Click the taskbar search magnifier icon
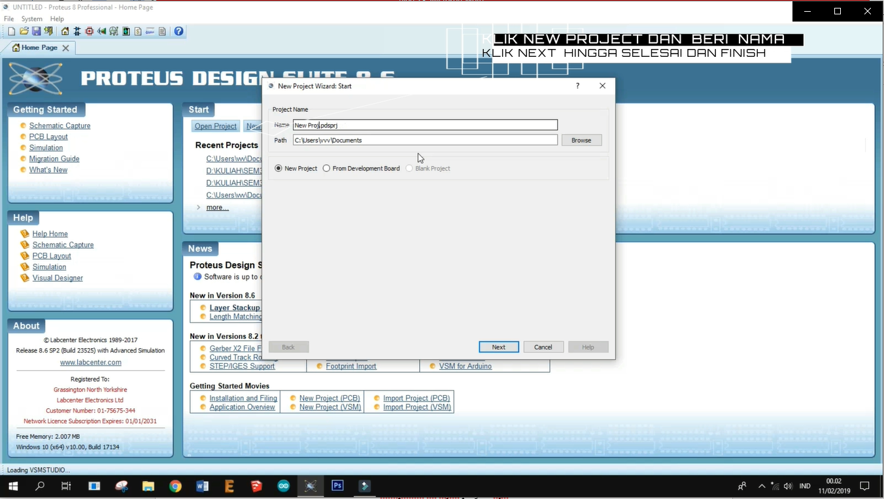The image size is (884, 499). [40, 486]
